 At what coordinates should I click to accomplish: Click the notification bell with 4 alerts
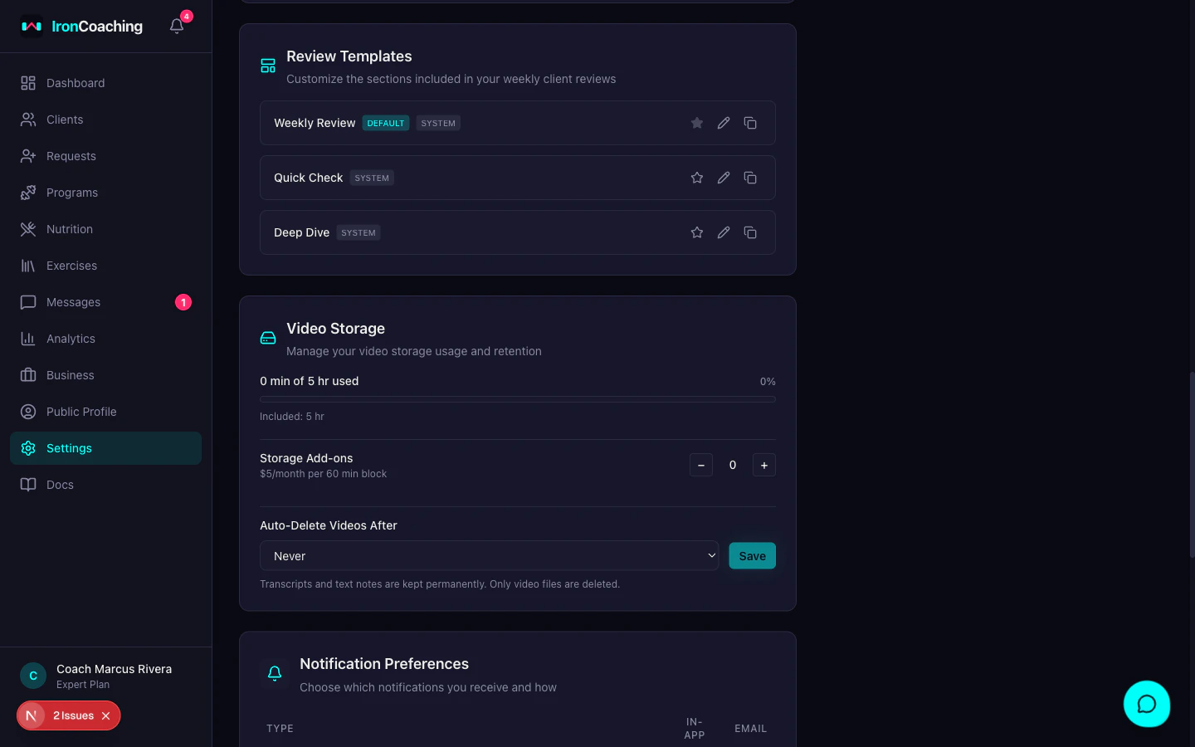176,26
